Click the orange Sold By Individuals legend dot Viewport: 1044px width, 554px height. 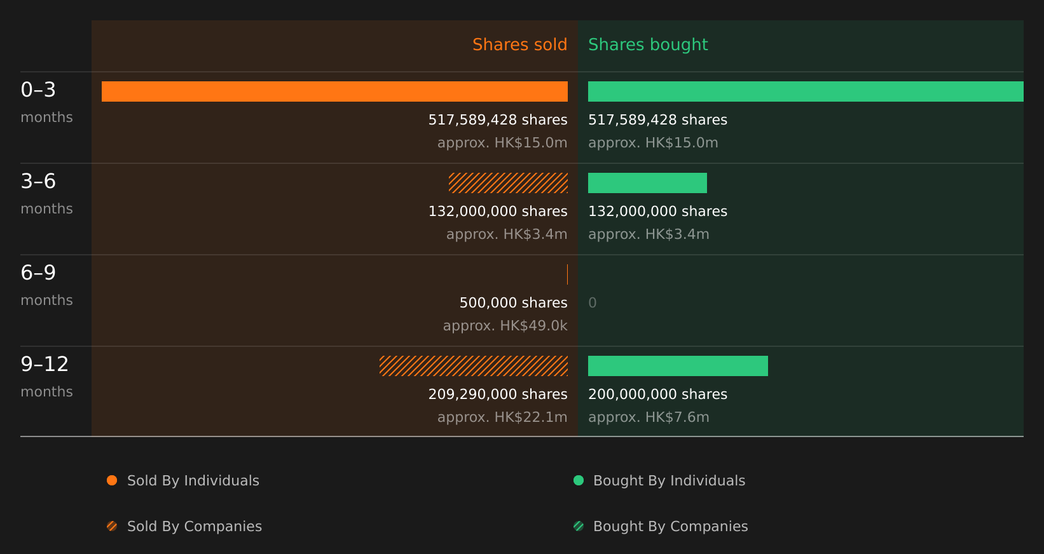[112, 480]
